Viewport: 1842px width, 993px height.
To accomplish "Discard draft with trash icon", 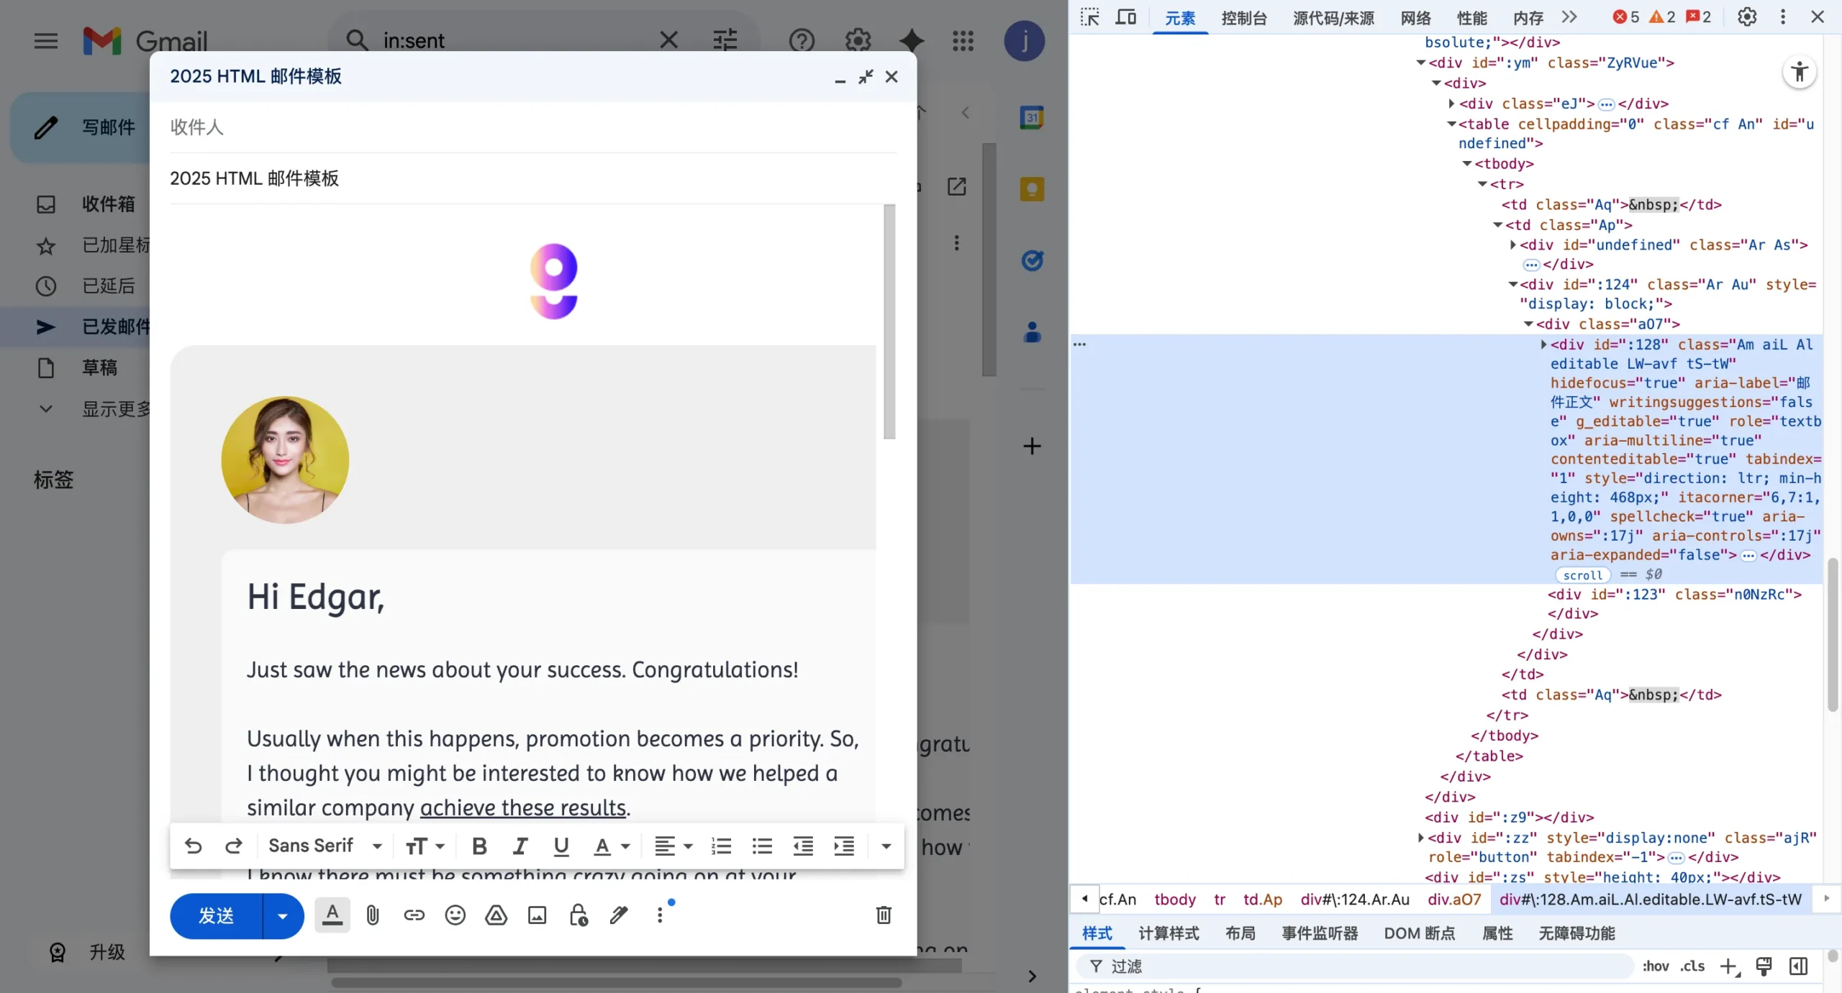I will pyautogui.click(x=884, y=915).
